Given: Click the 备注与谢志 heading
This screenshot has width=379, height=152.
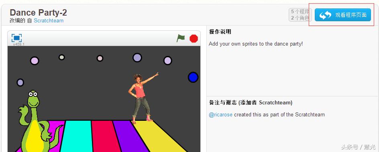Looking at the screenshot, I should click(x=251, y=103).
